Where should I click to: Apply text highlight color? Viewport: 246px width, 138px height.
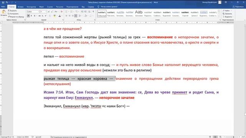coord(55,16)
